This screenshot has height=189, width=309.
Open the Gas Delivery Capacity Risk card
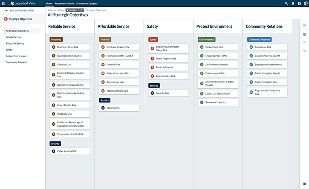click(69, 85)
